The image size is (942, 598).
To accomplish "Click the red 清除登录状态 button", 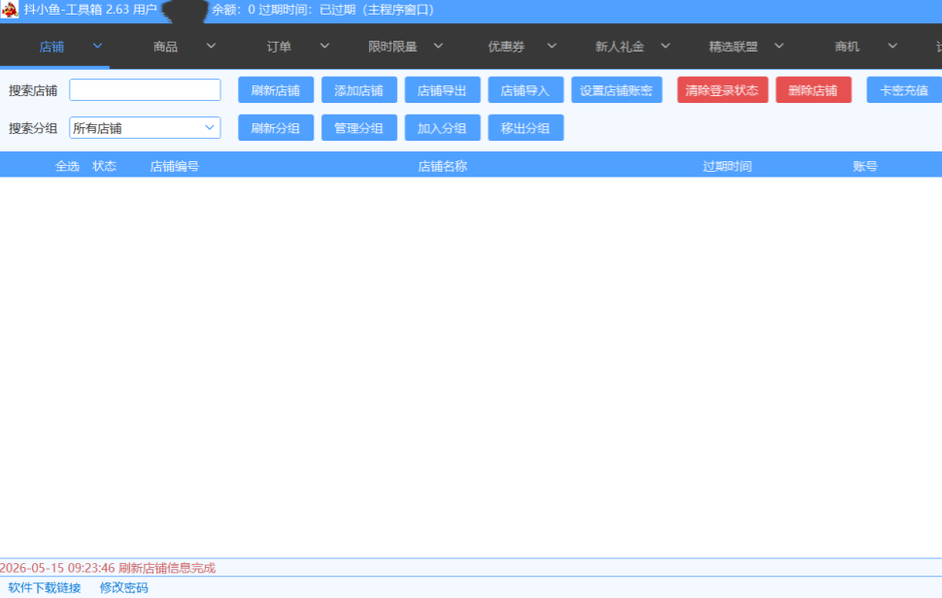I will [x=723, y=90].
